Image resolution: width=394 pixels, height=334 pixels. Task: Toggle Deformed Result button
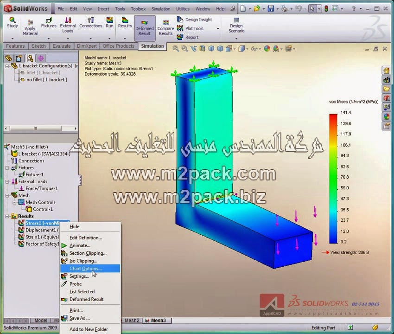click(x=145, y=28)
